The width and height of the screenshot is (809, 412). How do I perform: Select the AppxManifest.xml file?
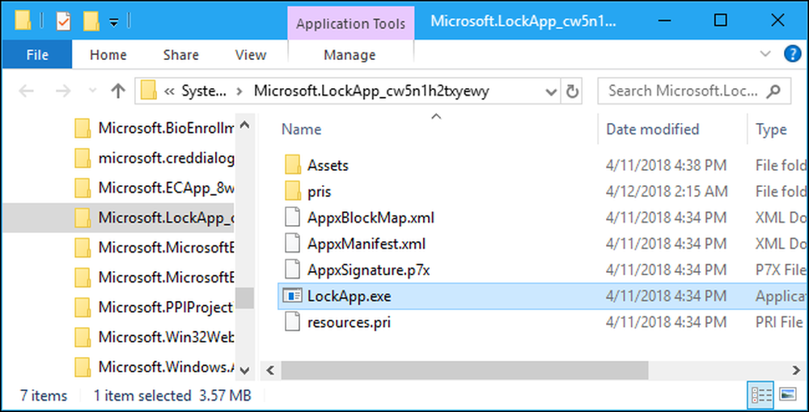click(x=366, y=244)
